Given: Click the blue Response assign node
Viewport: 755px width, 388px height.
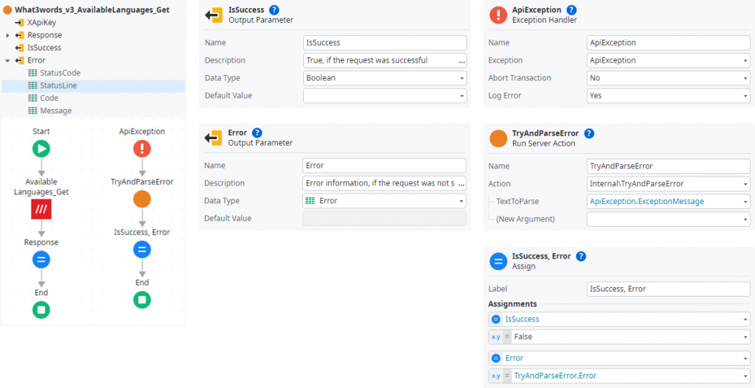Looking at the screenshot, I should click(41, 259).
